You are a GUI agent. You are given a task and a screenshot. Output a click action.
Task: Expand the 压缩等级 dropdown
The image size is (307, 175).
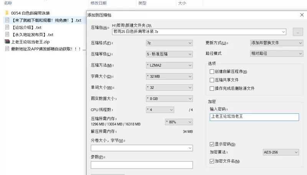coord(169,54)
